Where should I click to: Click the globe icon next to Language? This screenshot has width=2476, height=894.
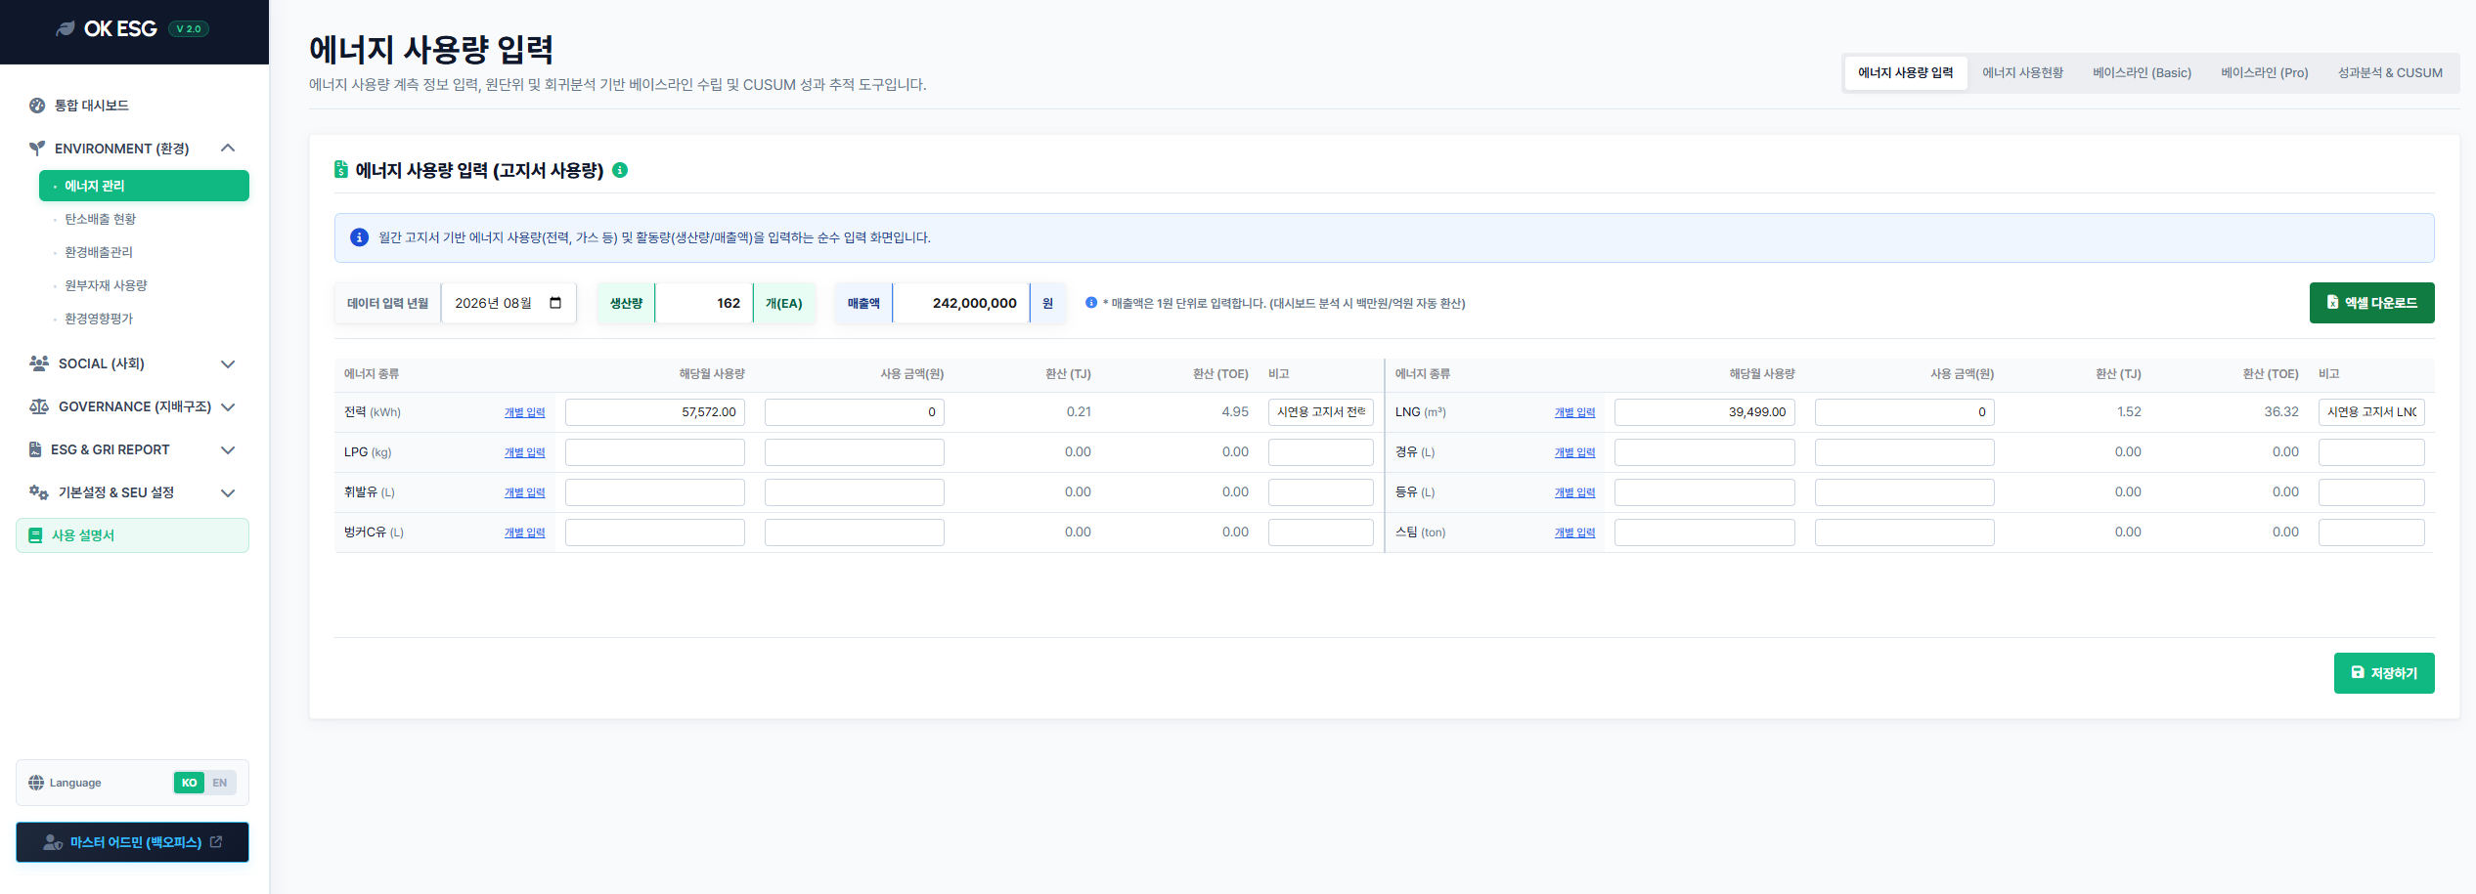36,783
